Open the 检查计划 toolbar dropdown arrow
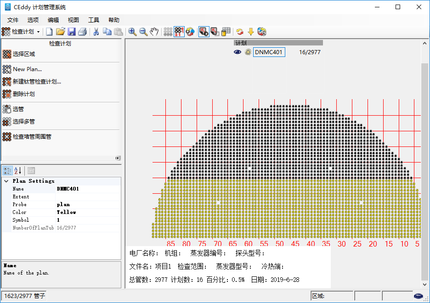This screenshot has height=303, width=430. pos(39,32)
